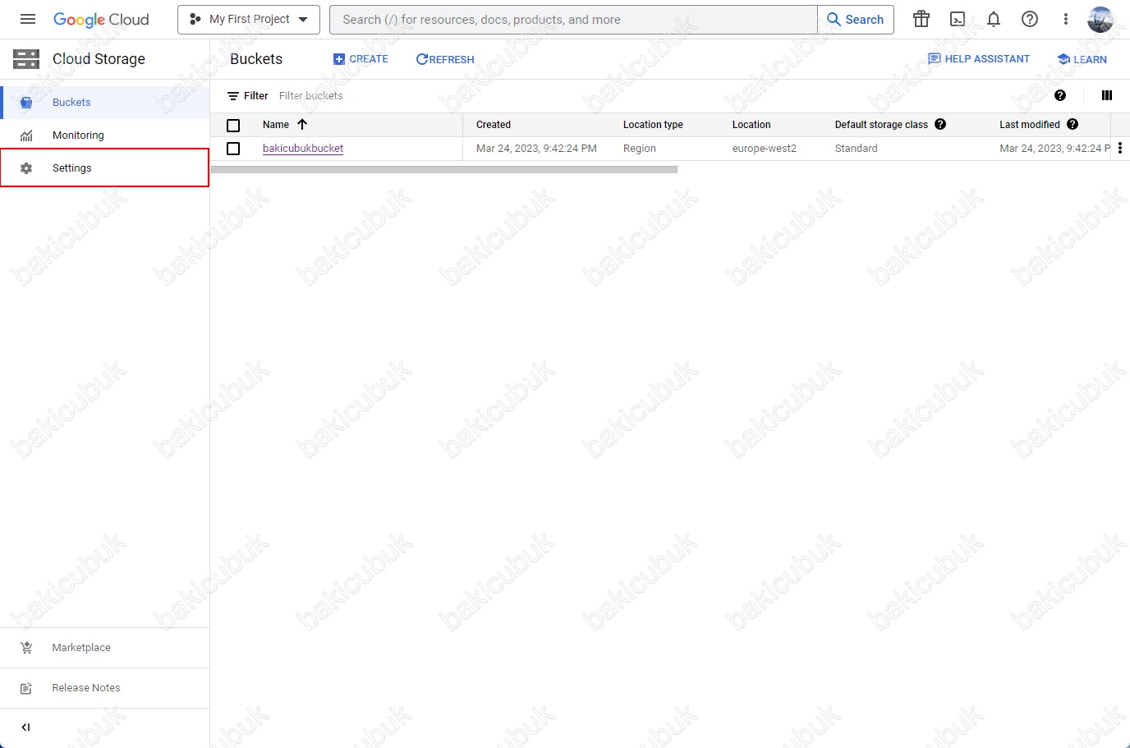The width and height of the screenshot is (1130, 748).
Task: Click the Last modified column header
Action: click(1030, 125)
